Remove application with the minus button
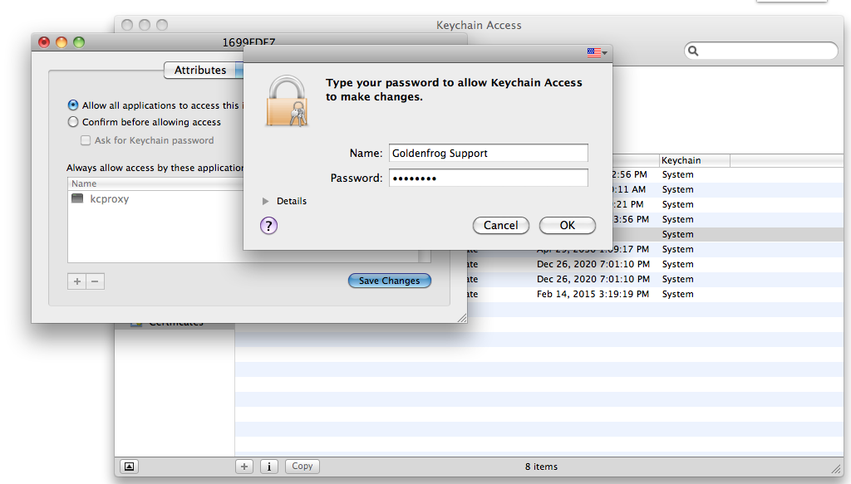851x484 pixels. (x=95, y=281)
